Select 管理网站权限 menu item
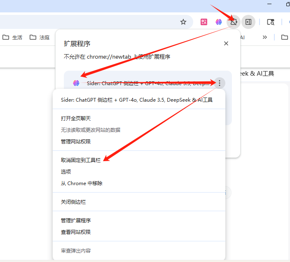Image resolution: width=290 pixels, height=262 pixels. [x=139, y=142]
